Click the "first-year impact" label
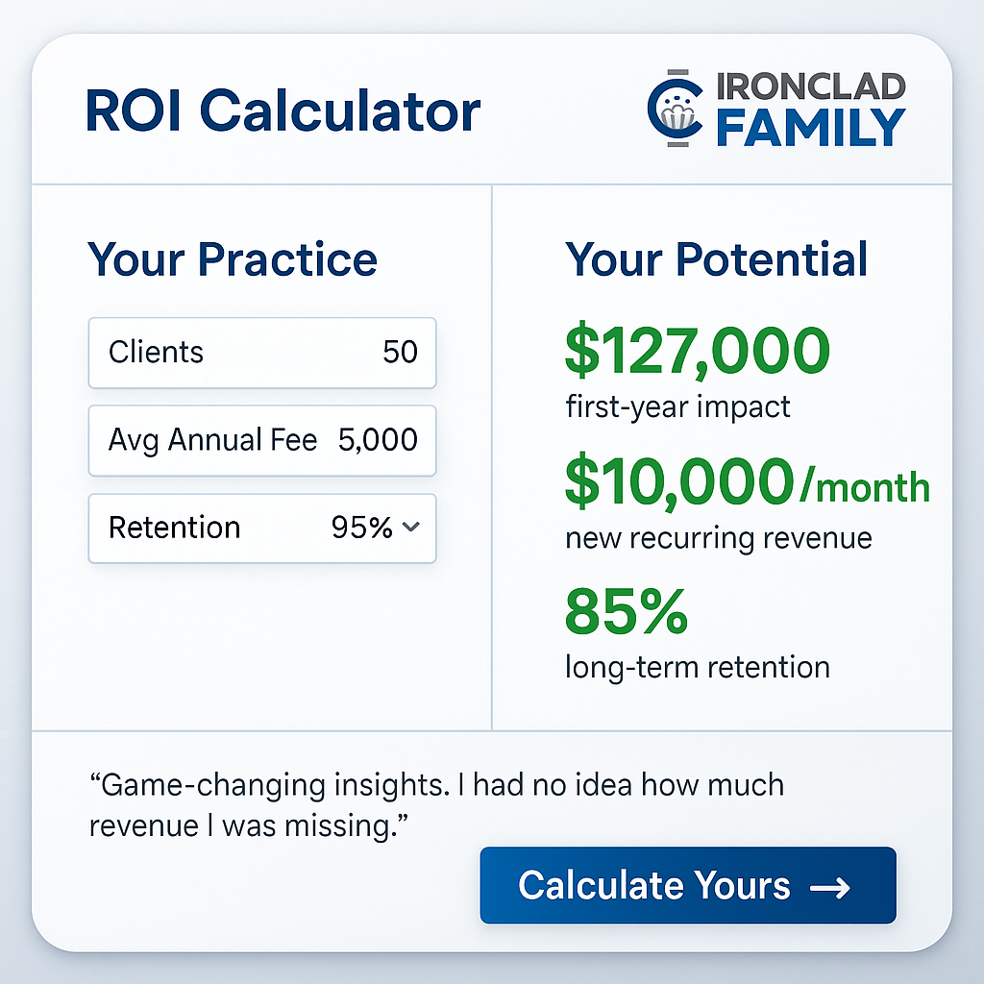 [x=677, y=406]
